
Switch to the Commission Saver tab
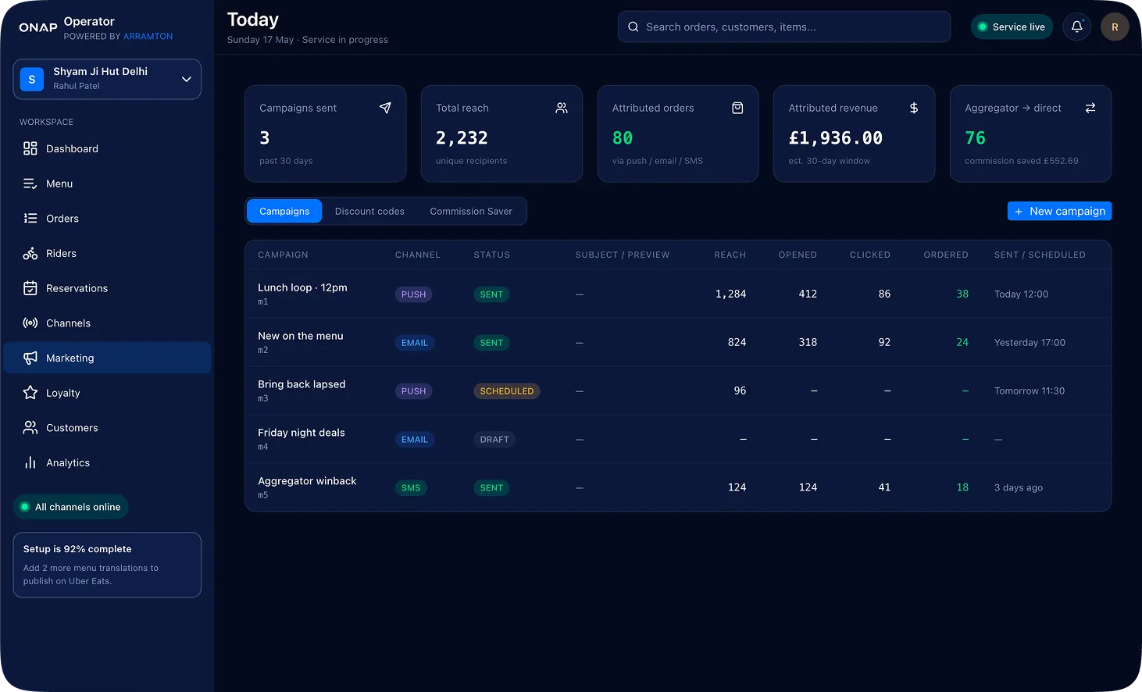471,211
